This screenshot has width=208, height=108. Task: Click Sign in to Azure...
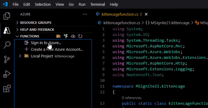click(x=46, y=43)
